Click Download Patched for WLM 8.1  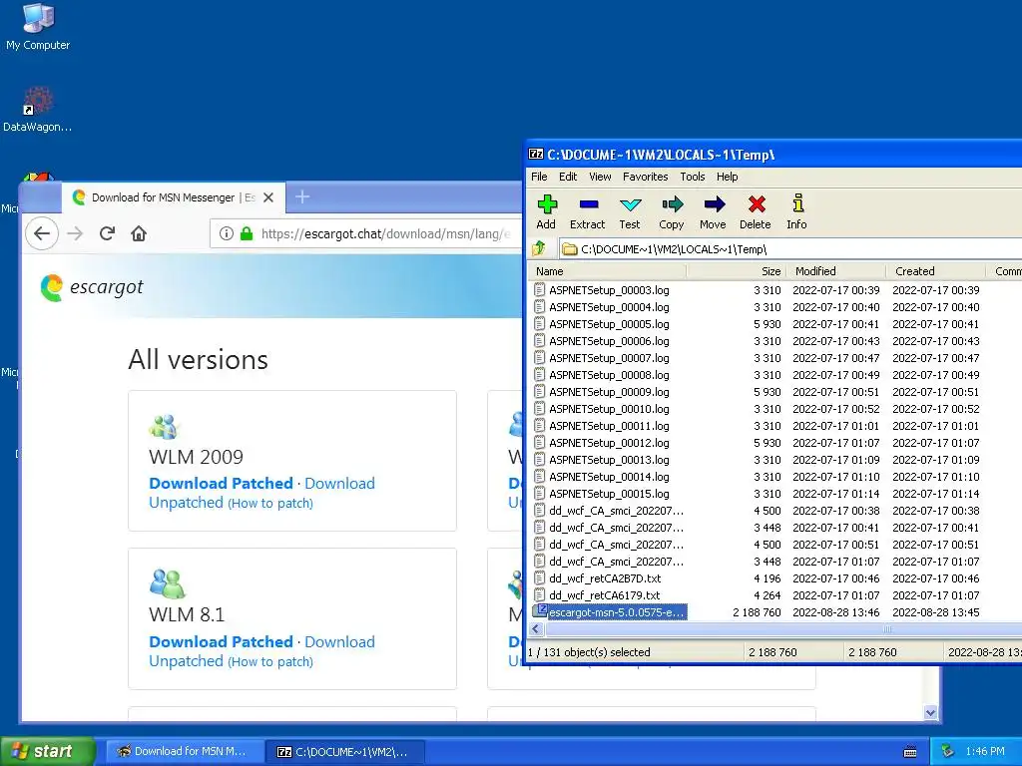click(221, 641)
